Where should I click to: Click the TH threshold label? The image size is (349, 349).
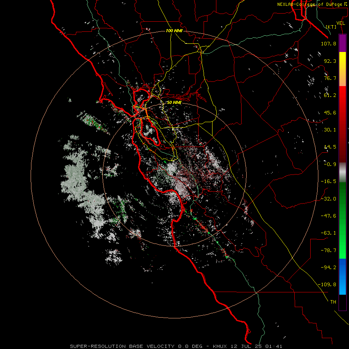point(333,302)
